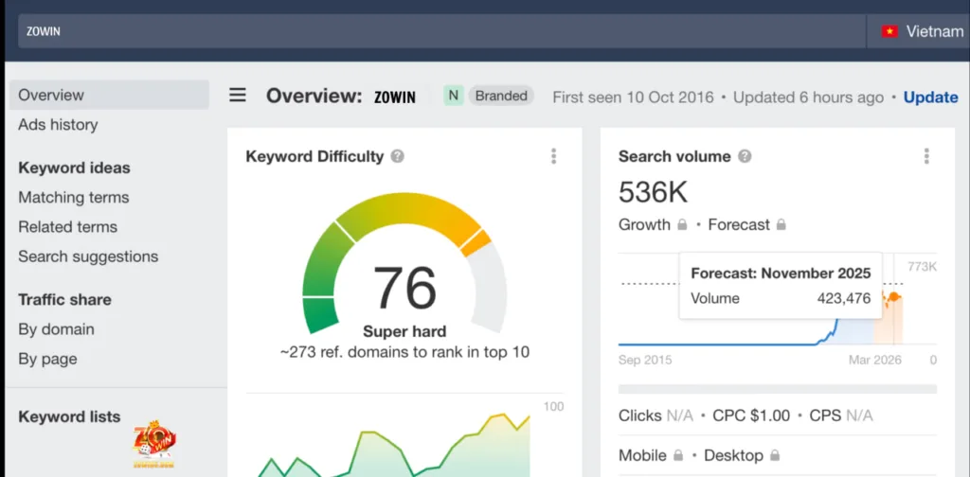This screenshot has height=477, width=970.
Task: Open the Search volume card three-dot menu
Action: click(925, 157)
